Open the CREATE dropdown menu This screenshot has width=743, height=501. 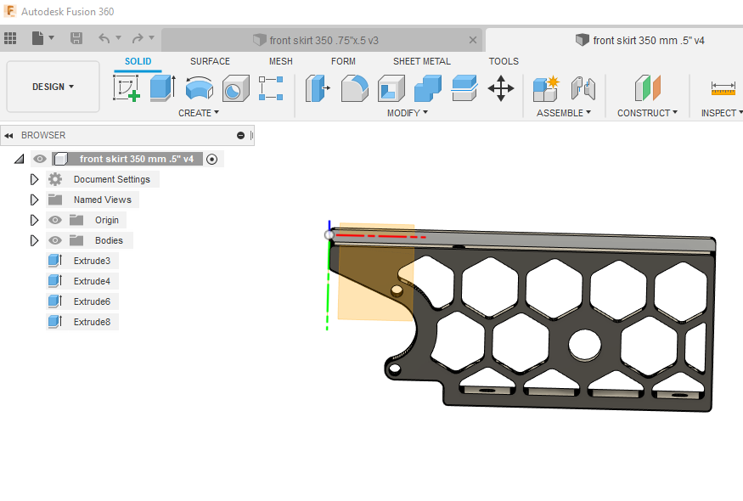[x=199, y=113]
